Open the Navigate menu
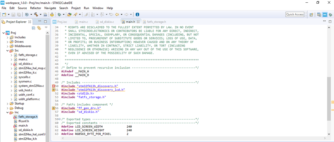Screen dimensions: 334x142 pos(50,8)
